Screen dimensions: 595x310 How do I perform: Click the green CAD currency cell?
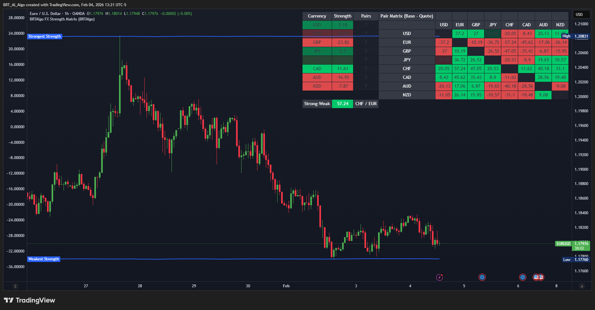point(317,69)
